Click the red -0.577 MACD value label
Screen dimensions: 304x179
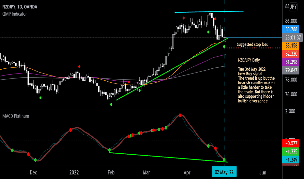291,144
